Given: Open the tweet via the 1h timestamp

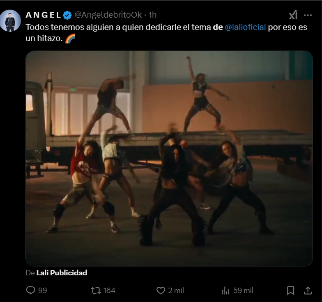Looking at the screenshot, I should coord(152,15).
